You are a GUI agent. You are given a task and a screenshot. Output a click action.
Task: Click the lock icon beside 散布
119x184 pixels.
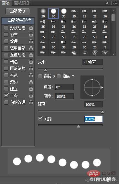pos(31,35)
